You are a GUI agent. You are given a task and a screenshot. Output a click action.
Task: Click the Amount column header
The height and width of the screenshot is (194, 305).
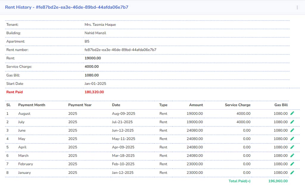click(x=196, y=105)
